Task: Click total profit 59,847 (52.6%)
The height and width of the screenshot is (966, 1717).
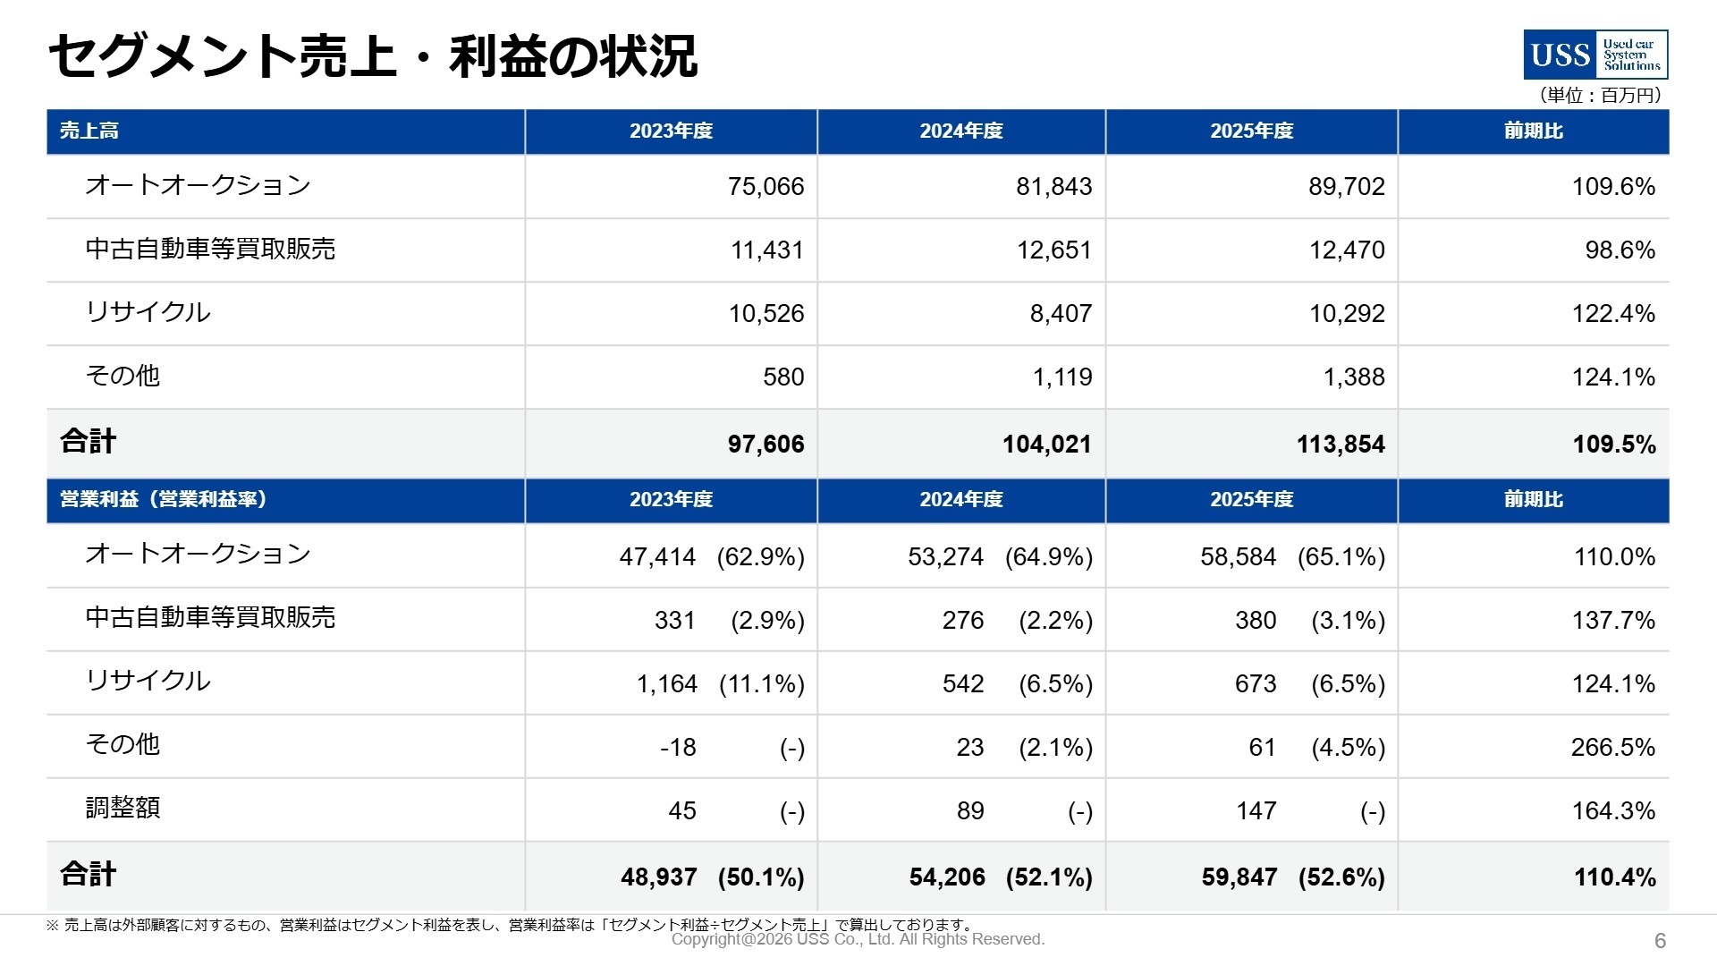Action: point(1293,877)
